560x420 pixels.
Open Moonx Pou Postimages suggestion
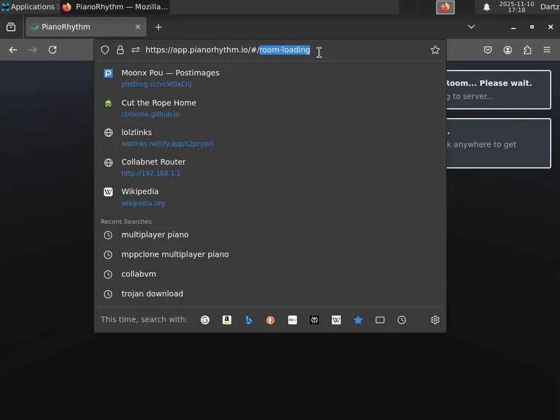click(270, 78)
